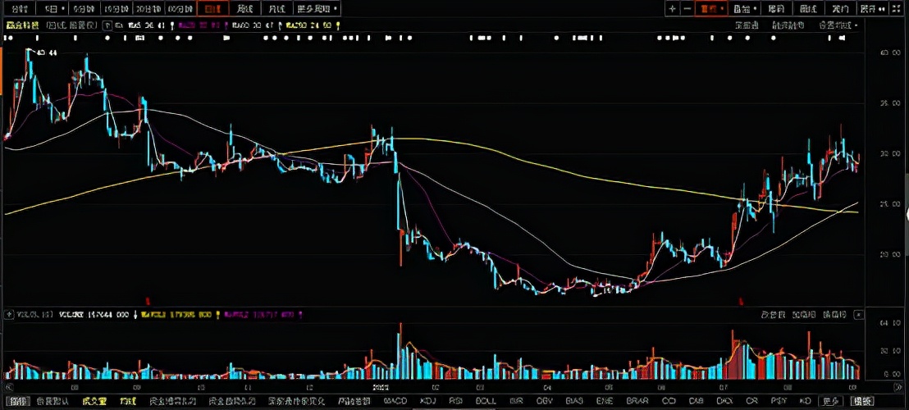Screen dimensions: 909x410
Task: Click the fullscreen icon at top right
Action: pyautogui.click(x=896, y=9)
